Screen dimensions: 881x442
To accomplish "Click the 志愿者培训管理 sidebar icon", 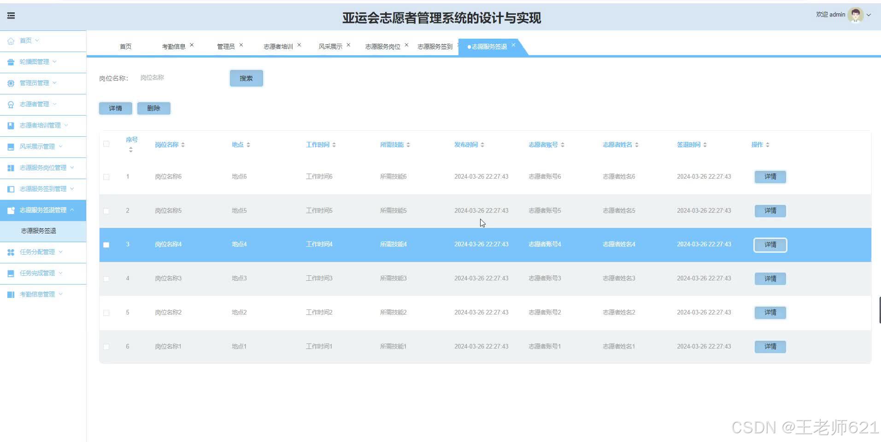I will tap(11, 126).
